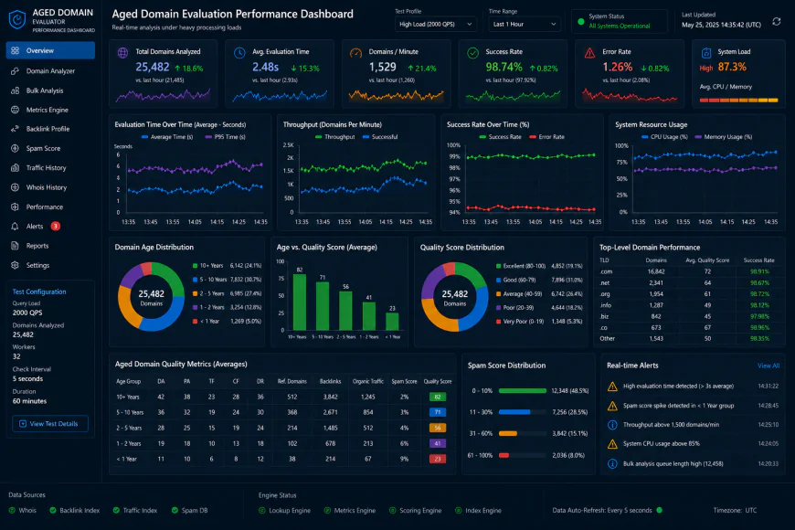The width and height of the screenshot is (795, 530).
Task: Click the Reports document icon
Action: click(x=16, y=246)
